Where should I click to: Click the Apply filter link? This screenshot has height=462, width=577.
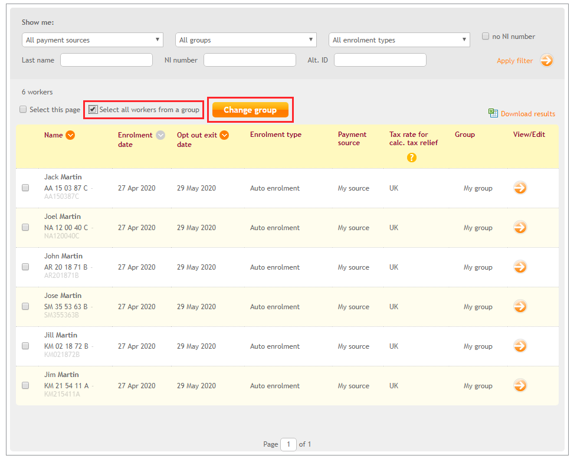(x=515, y=61)
